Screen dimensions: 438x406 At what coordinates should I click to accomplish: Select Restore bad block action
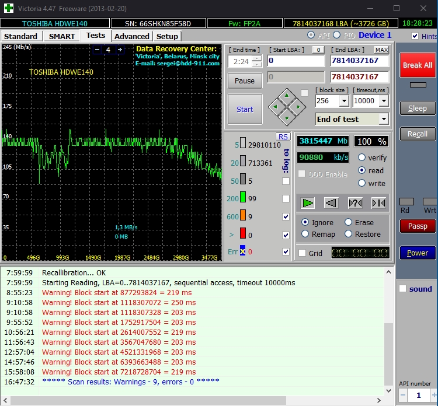point(348,234)
